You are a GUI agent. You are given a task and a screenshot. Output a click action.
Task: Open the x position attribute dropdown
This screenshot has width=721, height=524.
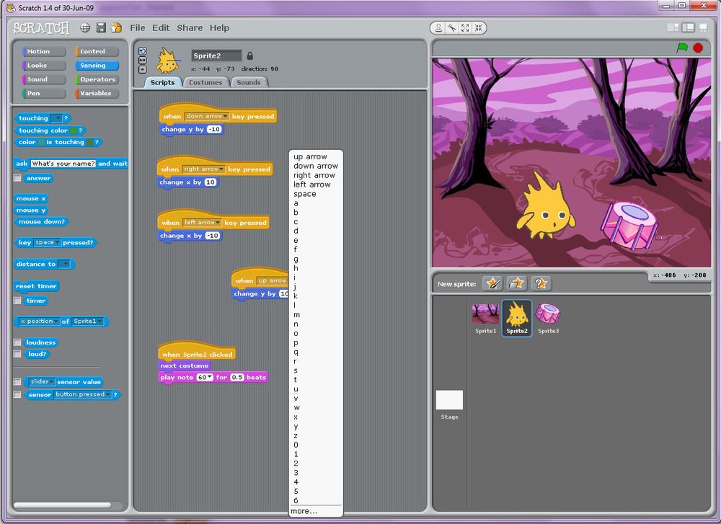(x=39, y=321)
